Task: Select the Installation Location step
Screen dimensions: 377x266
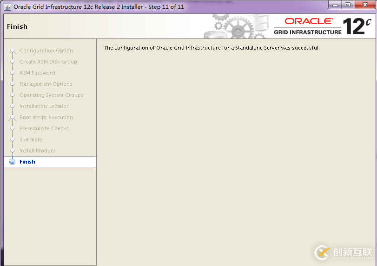Action: click(45, 106)
